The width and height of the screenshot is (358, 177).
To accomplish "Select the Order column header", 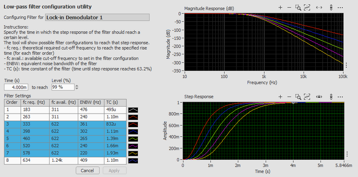I will point(12,103).
